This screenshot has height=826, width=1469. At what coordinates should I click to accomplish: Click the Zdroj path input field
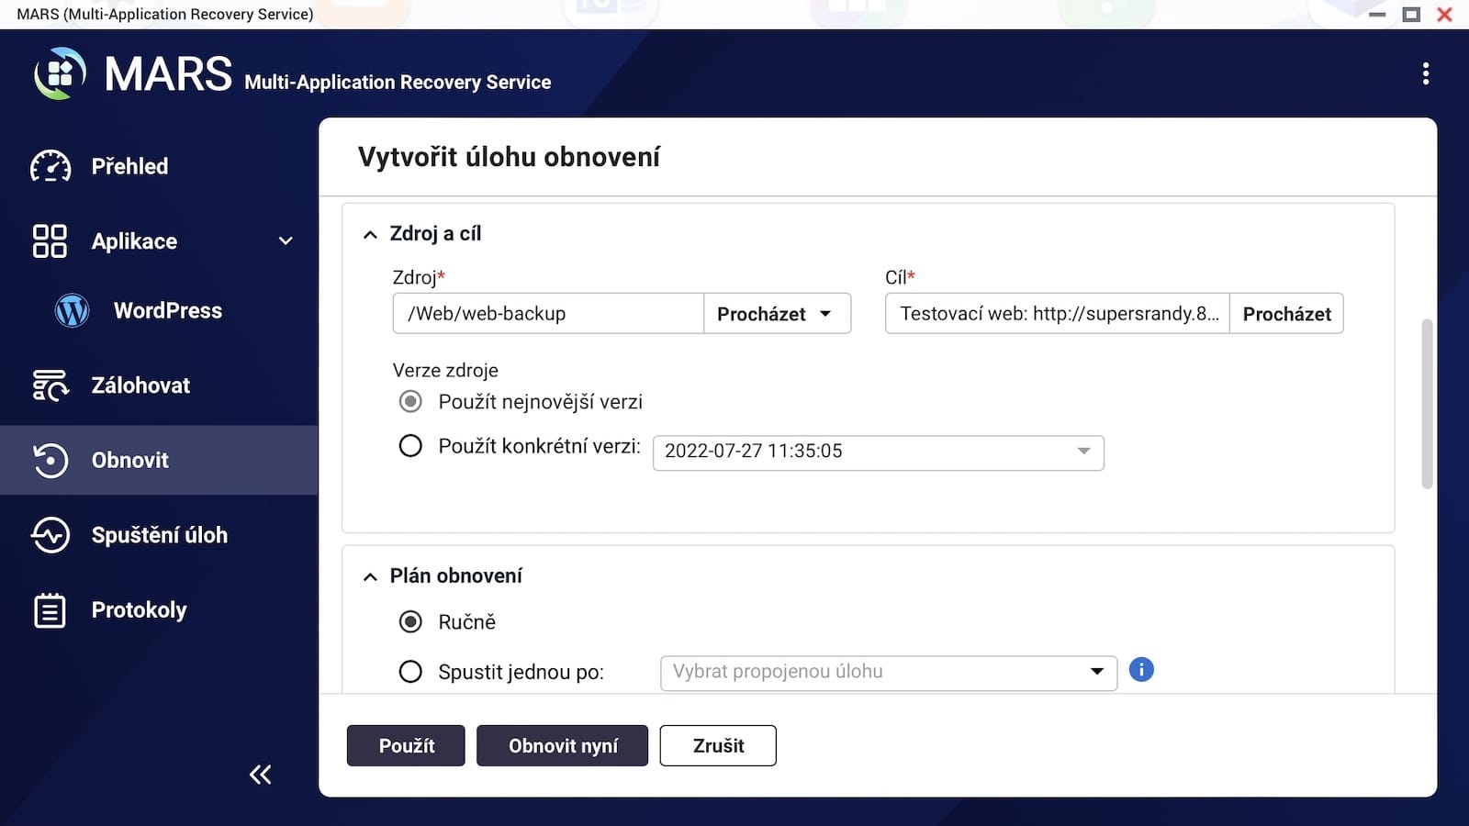pyautogui.click(x=548, y=314)
